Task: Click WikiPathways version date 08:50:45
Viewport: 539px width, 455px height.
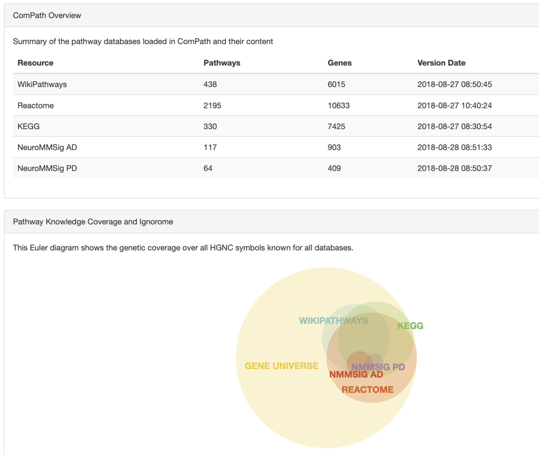Action: point(455,84)
